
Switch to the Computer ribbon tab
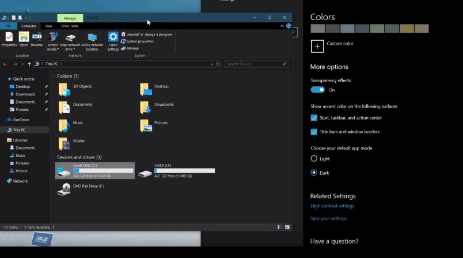(29, 26)
